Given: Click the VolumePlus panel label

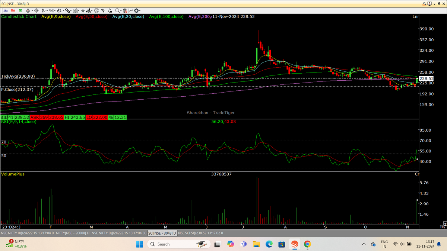Looking at the screenshot, I should pyautogui.click(x=13, y=174).
